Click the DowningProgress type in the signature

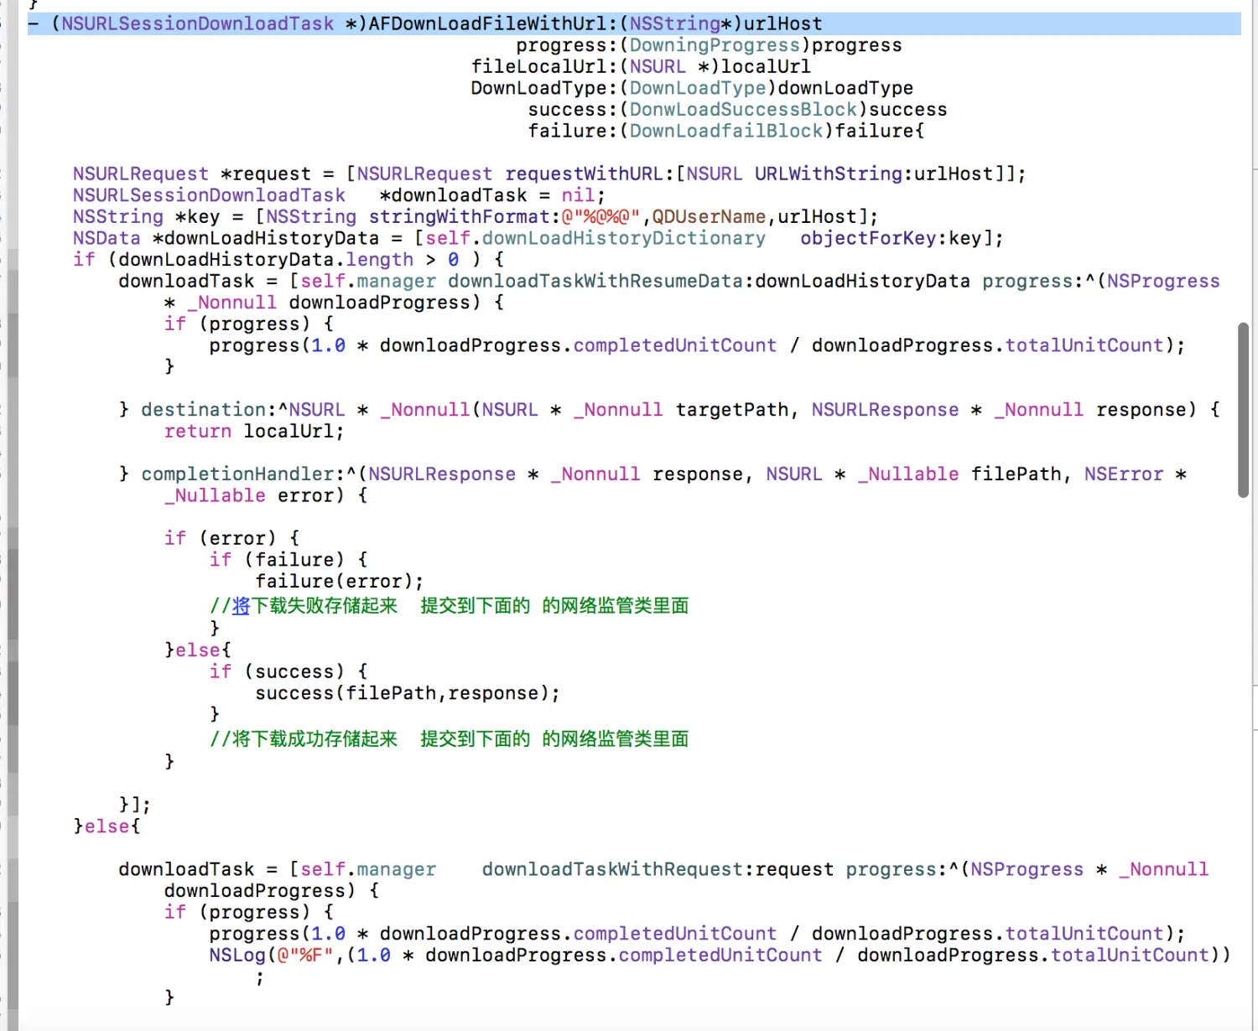pos(715,45)
